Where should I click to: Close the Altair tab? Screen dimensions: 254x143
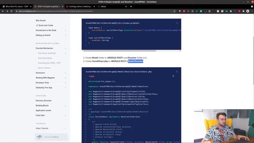point(126,6)
